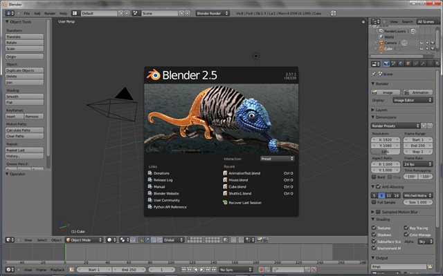The image size is (443, 276).
Task: Click the 3D View editor type icon
Action: tap(10, 240)
